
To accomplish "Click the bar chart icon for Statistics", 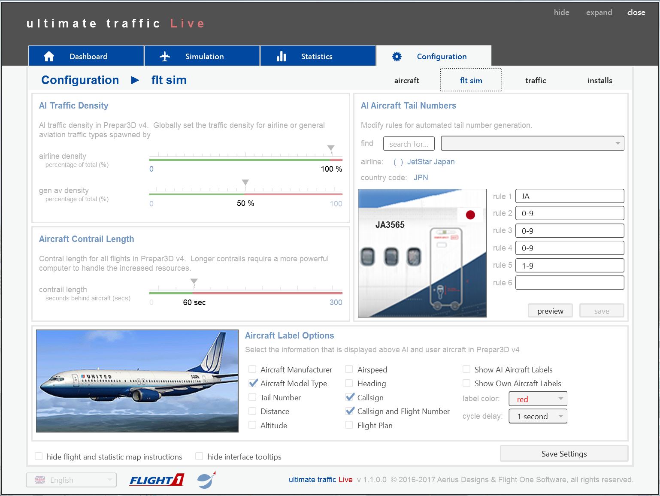I will pyautogui.click(x=281, y=56).
